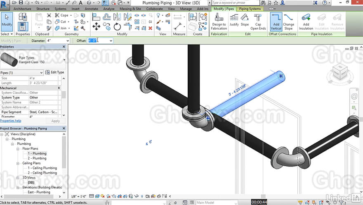Collapse the 3D Views tree node
363x205 pixels.
(18, 178)
